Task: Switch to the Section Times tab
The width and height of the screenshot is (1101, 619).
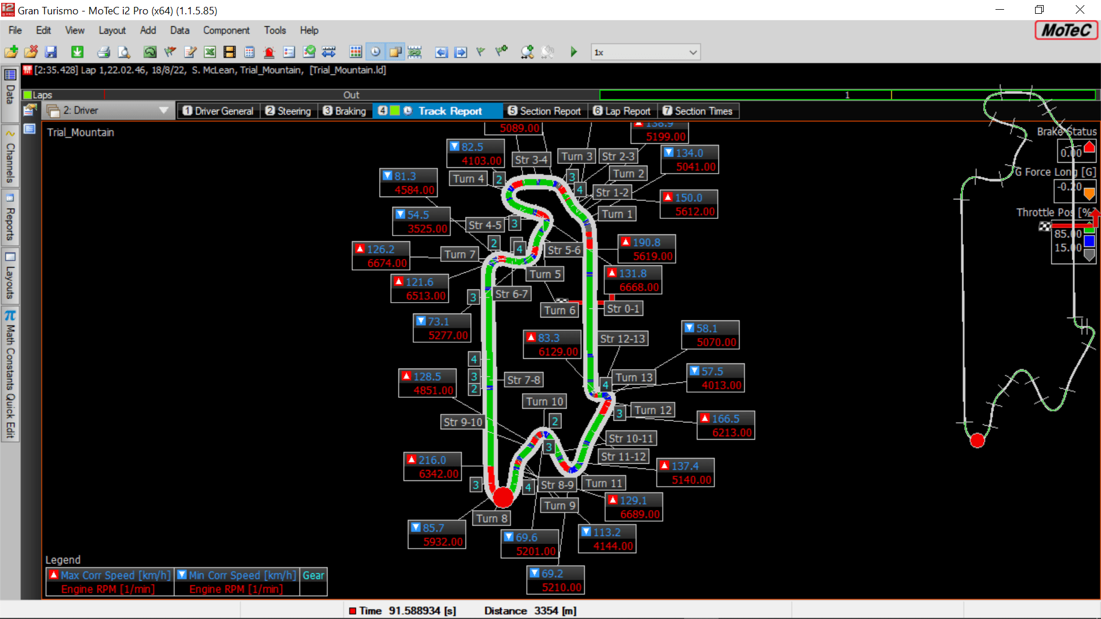Action: tap(698, 111)
